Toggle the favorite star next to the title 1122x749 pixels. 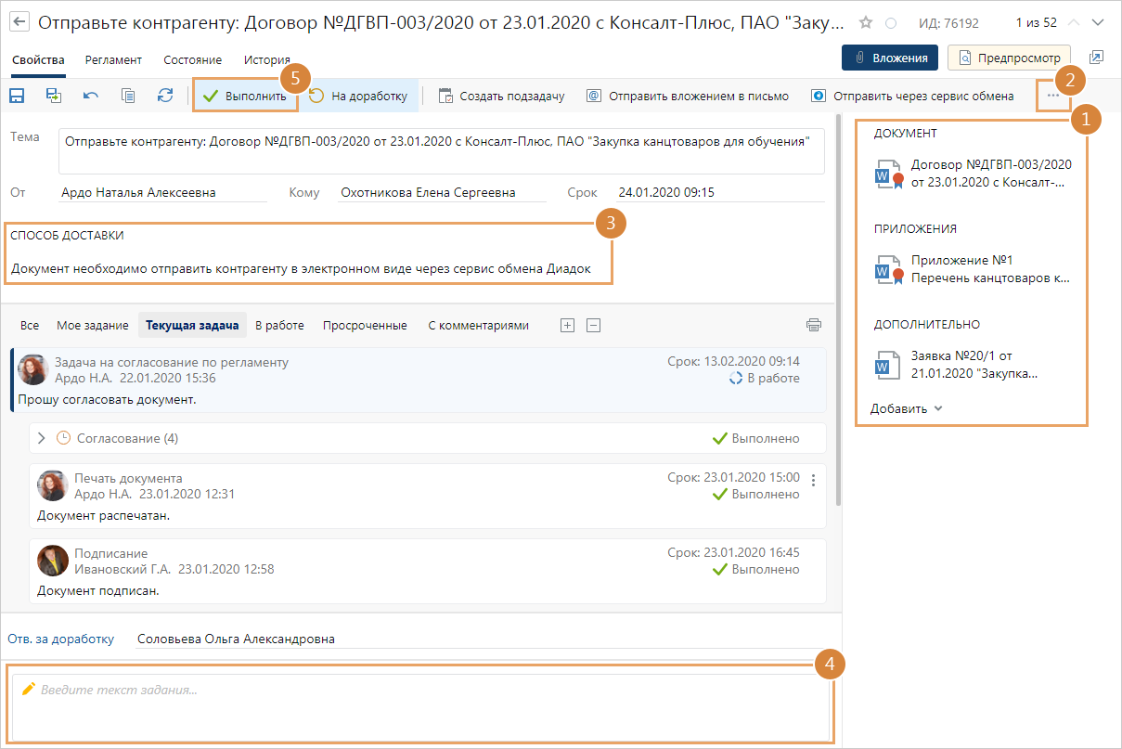[866, 22]
